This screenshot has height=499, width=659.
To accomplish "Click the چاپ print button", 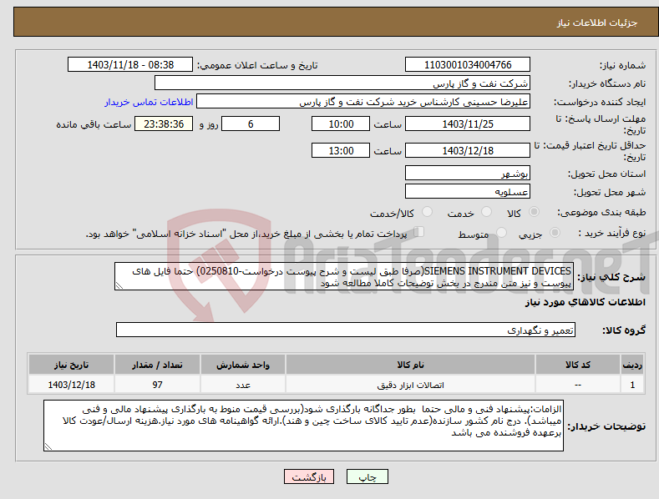I will [368, 476].
